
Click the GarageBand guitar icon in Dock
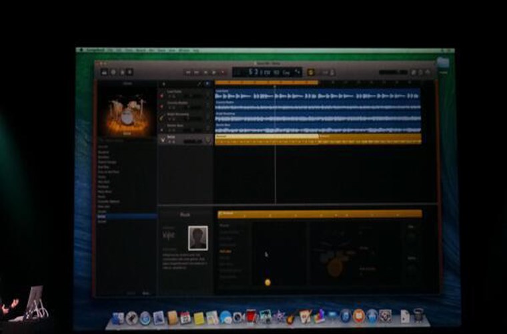[292, 317]
